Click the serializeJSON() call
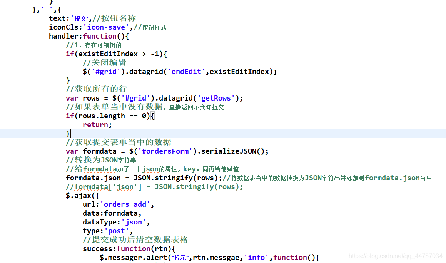This screenshot has height=263, width=446. pyautogui.click(x=235, y=151)
